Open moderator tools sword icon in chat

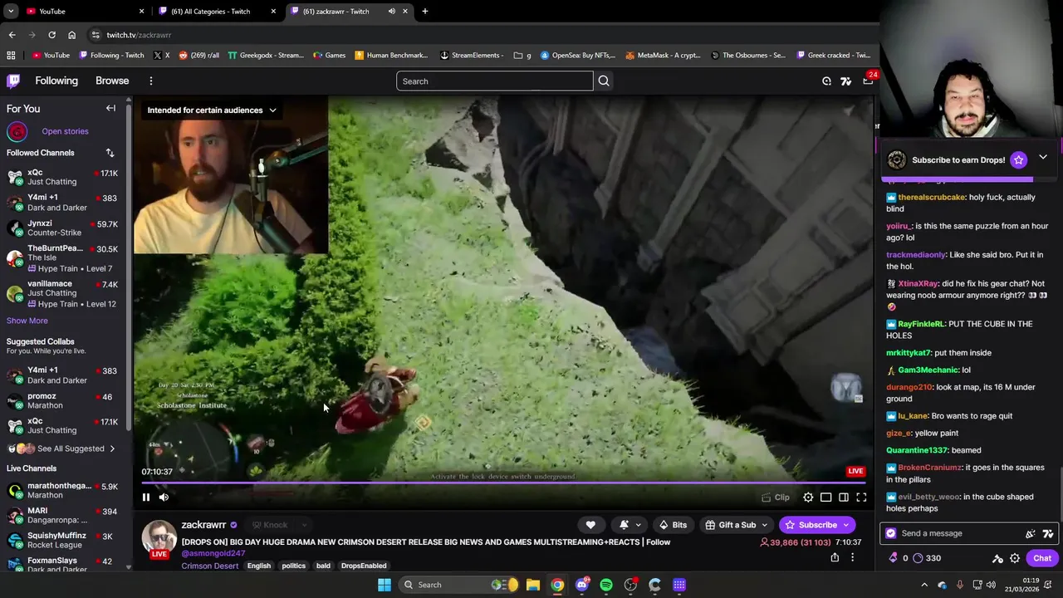pyautogui.click(x=997, y=558)
